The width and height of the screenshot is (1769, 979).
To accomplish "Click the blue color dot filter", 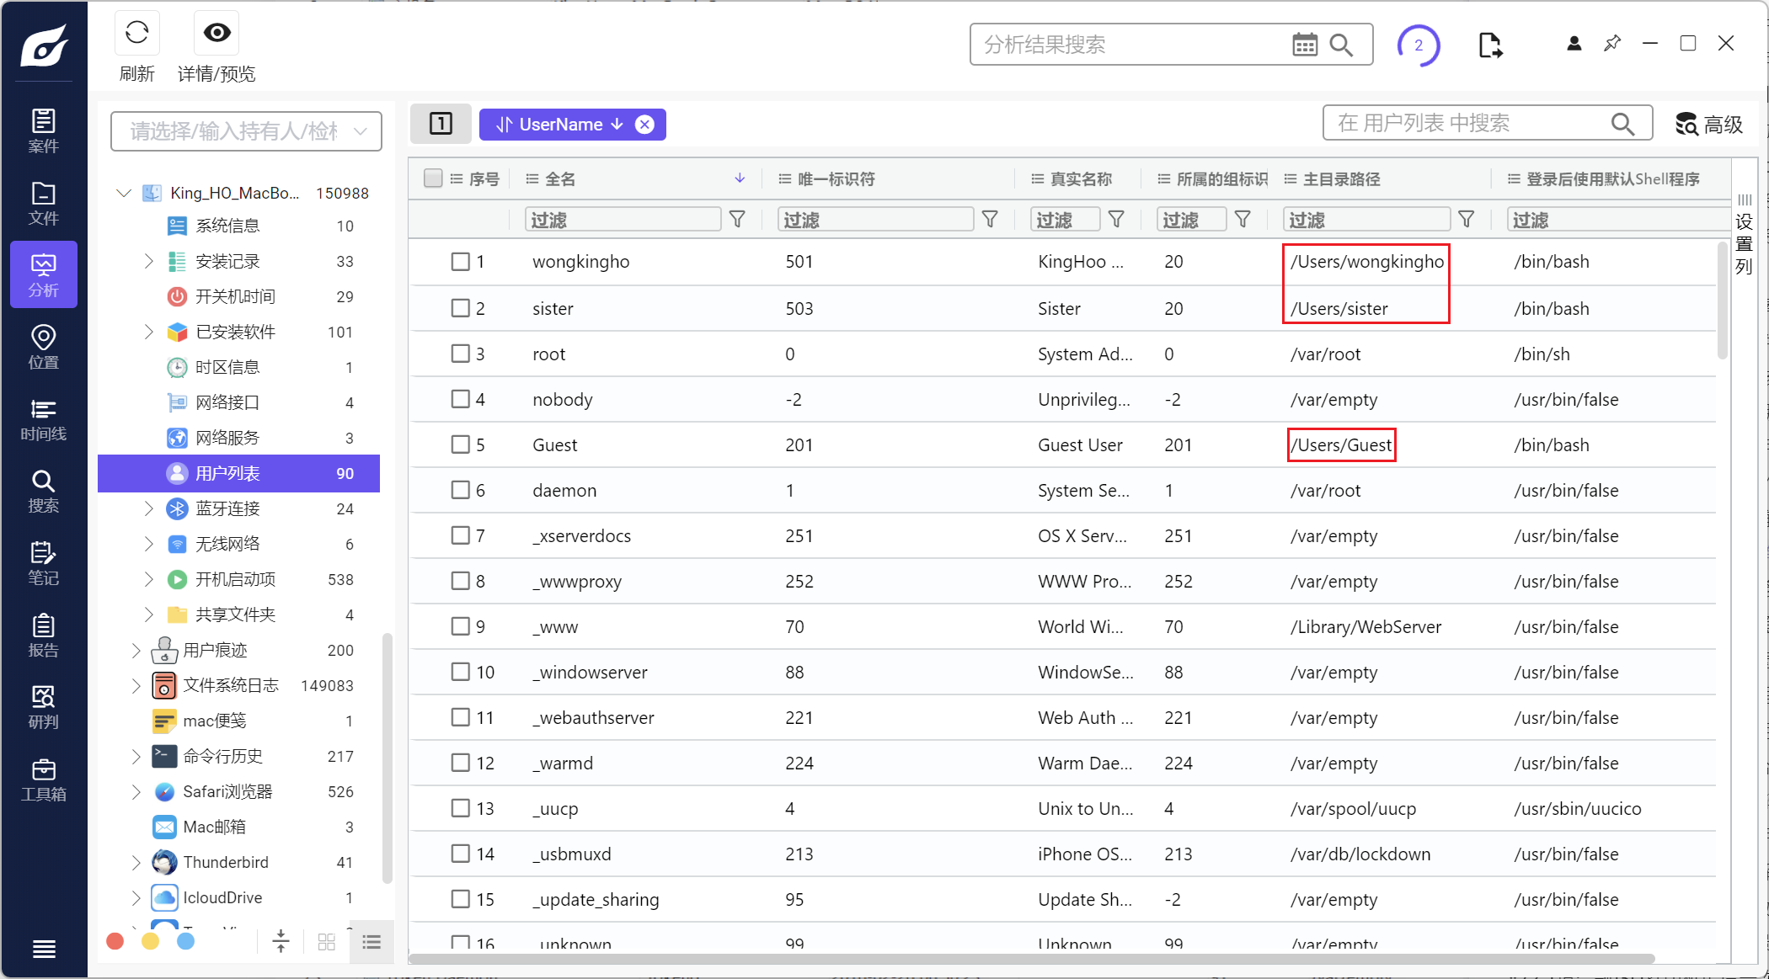I will click(186, 941).
